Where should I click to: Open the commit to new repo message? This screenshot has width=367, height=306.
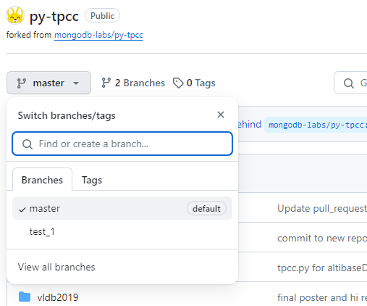point(322,238)
